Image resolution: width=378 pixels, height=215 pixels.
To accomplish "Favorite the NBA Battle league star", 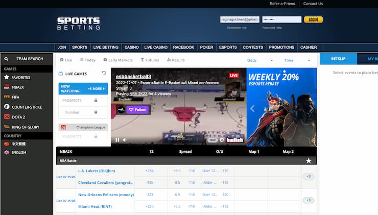I will point(309,160).
